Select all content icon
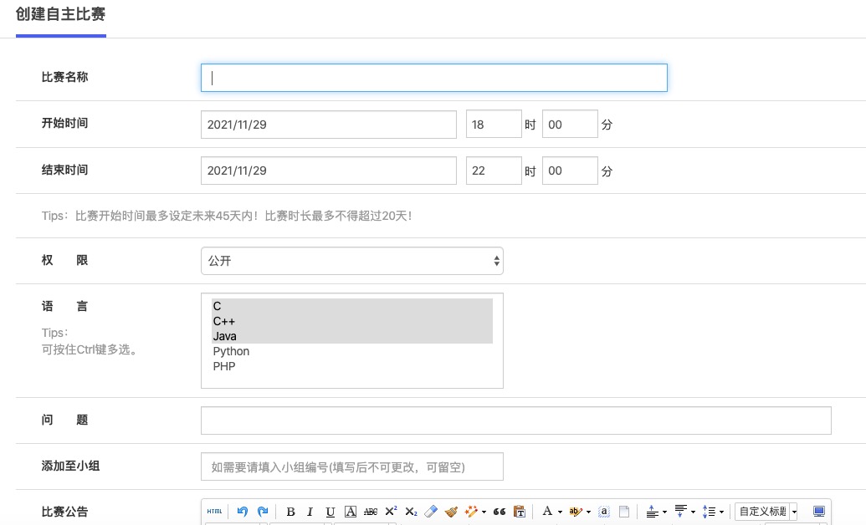The width and height of the screenshot is (866, 525). pyautogui.click(x=603, y=512)
